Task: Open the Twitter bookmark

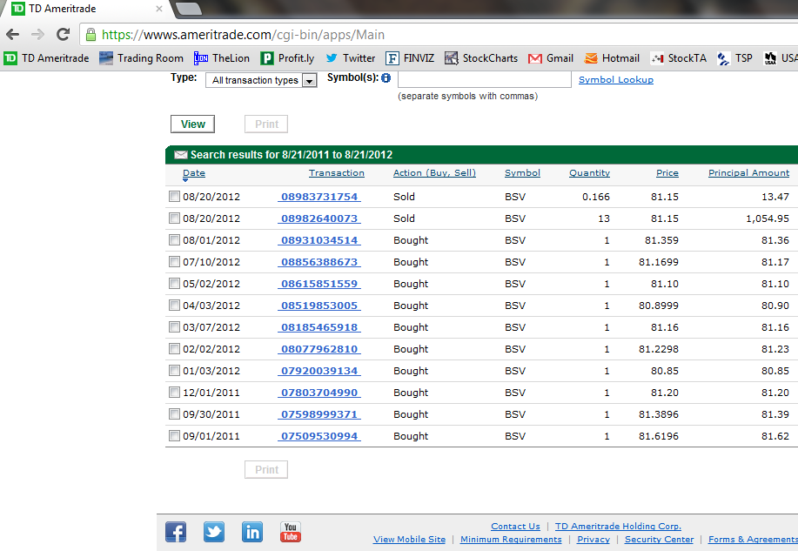Action: (350, 58)
